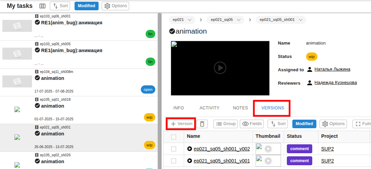
Task: Click play icon next to ep021_sq05_sh001_v002 name
Action: (x=190, y=149)
